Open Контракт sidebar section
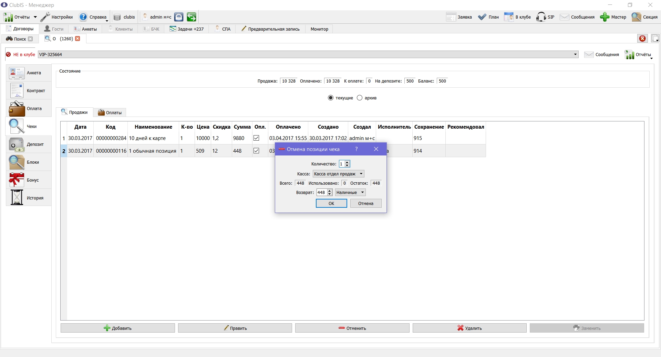 coord(29,90)
